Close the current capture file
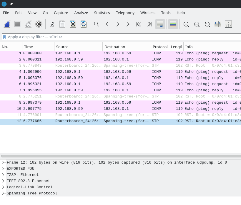 tap(73, 24)
